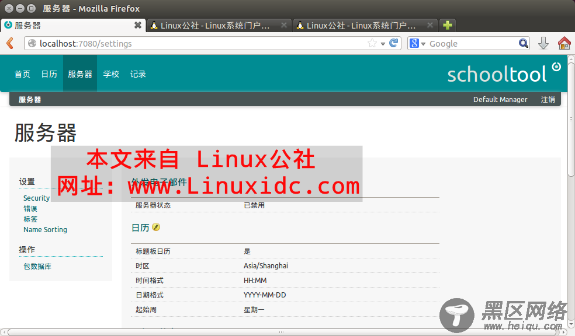Open the Downloads arrow icon
The height and width of the screenshot is (336, 575).
543,43
